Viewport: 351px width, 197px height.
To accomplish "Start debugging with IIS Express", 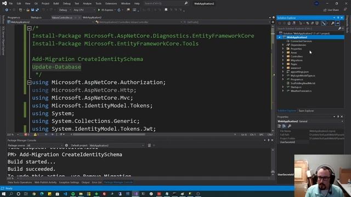I will (106, 10).
